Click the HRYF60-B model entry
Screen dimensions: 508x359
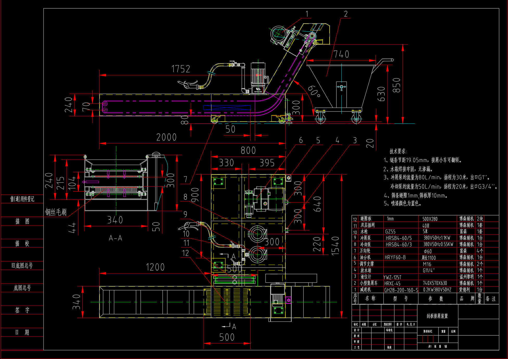(395, 257)
